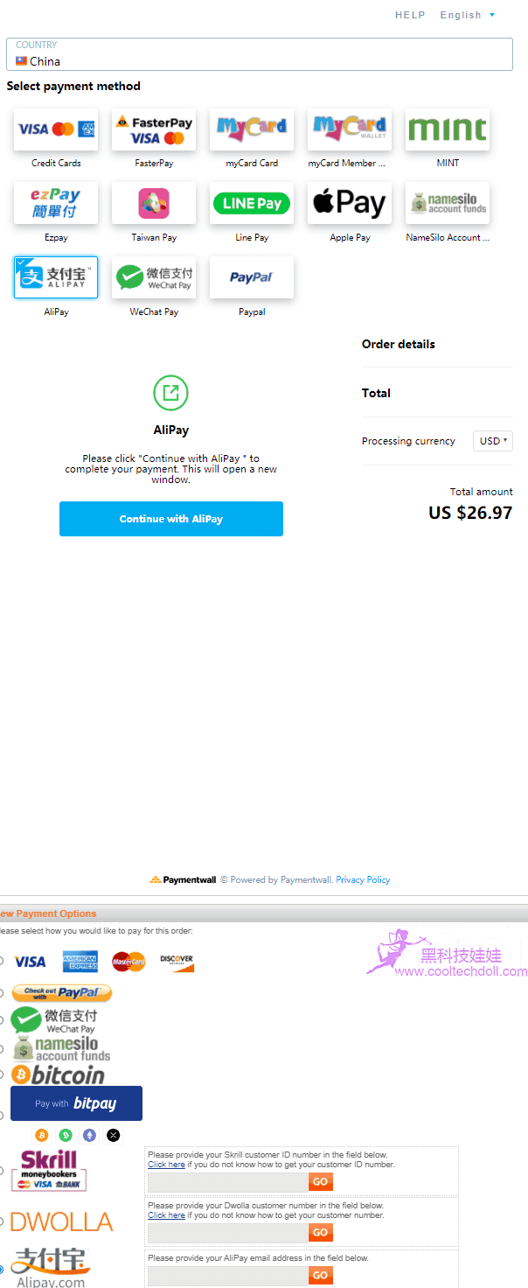Pick the Apple Pay payment tile

click(350, 203)
